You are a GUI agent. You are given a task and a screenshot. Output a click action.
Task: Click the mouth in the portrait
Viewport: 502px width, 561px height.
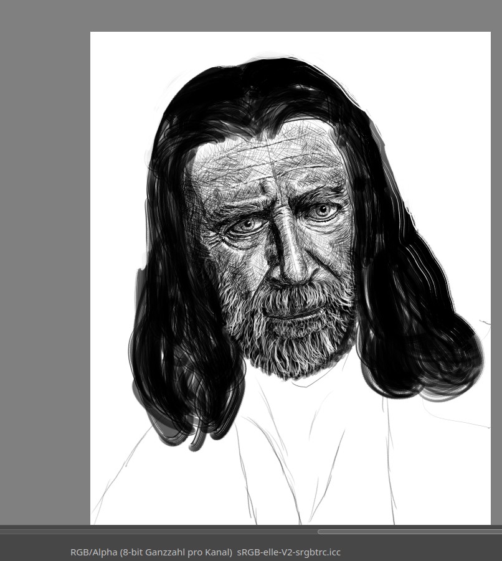point(293,315)
